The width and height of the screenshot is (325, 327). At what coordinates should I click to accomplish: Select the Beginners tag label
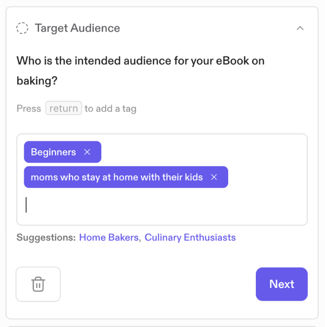click(53, 152)
